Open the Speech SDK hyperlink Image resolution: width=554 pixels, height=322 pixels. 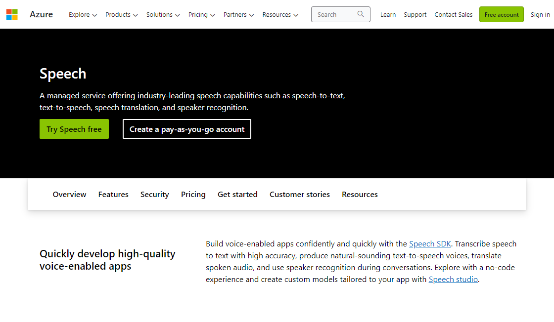click(x=430, y=243)
